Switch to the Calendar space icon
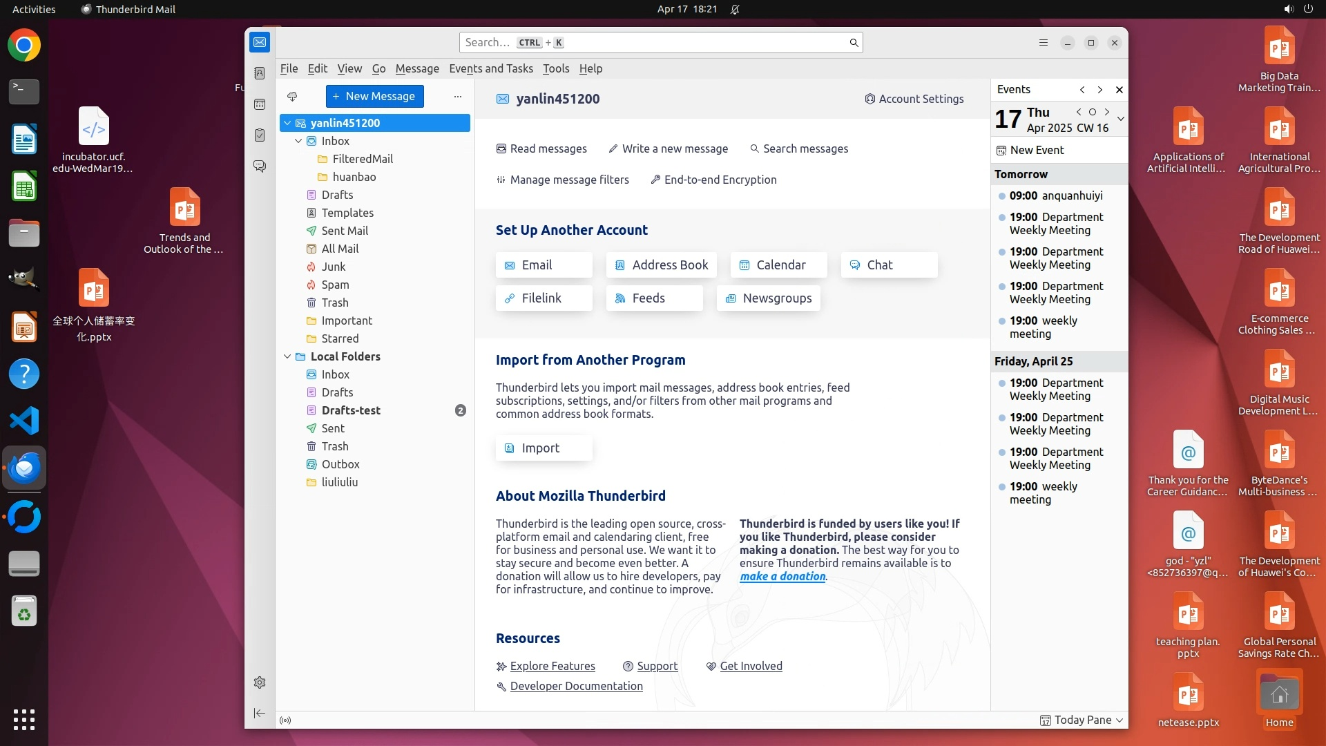Viewport: 1326px width, 746px height. click(x=260, y=104)
